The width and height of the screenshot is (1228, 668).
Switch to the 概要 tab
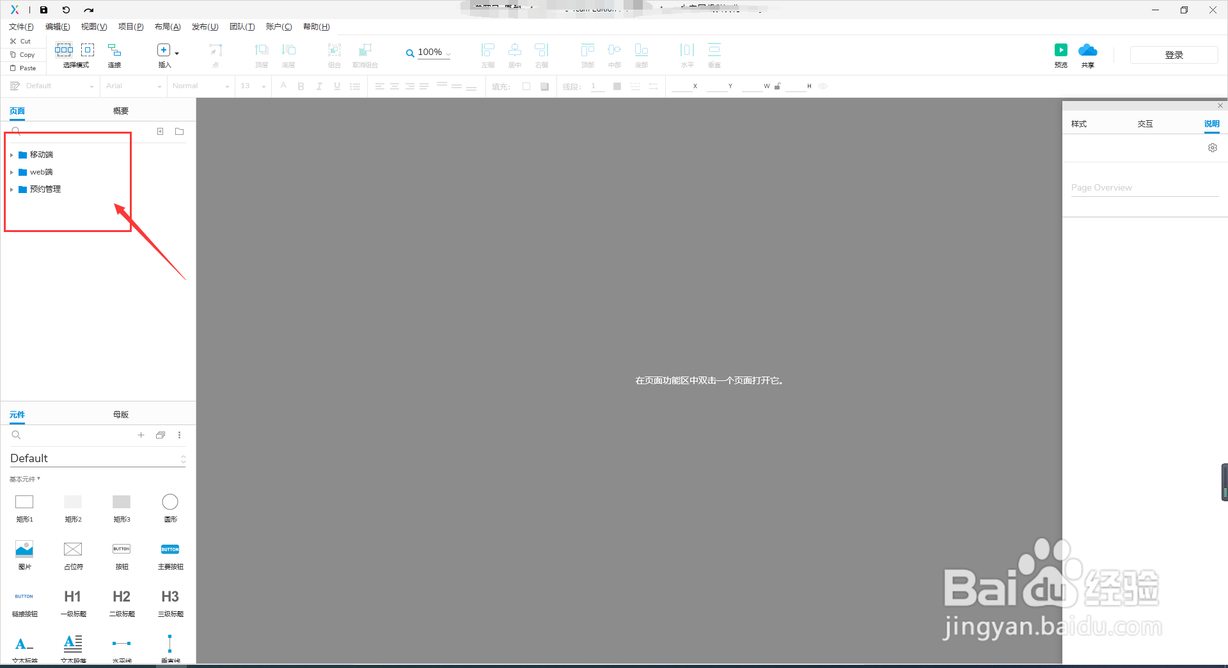[x=121, y=111]
